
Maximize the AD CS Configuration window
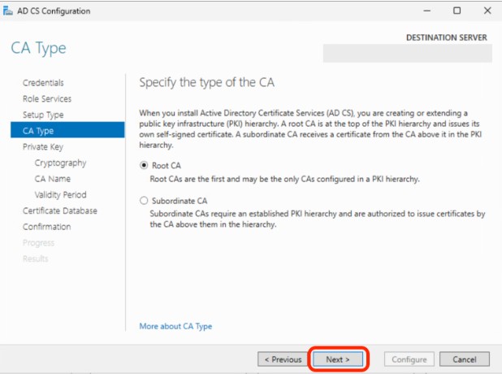[457, 11]
